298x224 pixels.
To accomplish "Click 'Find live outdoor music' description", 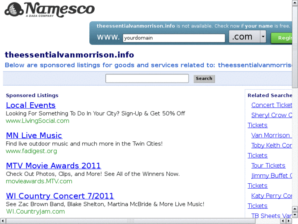I will click(x=84, y=143).
